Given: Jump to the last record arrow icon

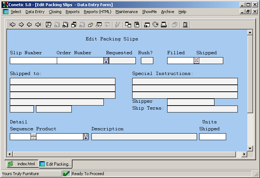Looking at the screenshot, I should [x=38, y=25].
